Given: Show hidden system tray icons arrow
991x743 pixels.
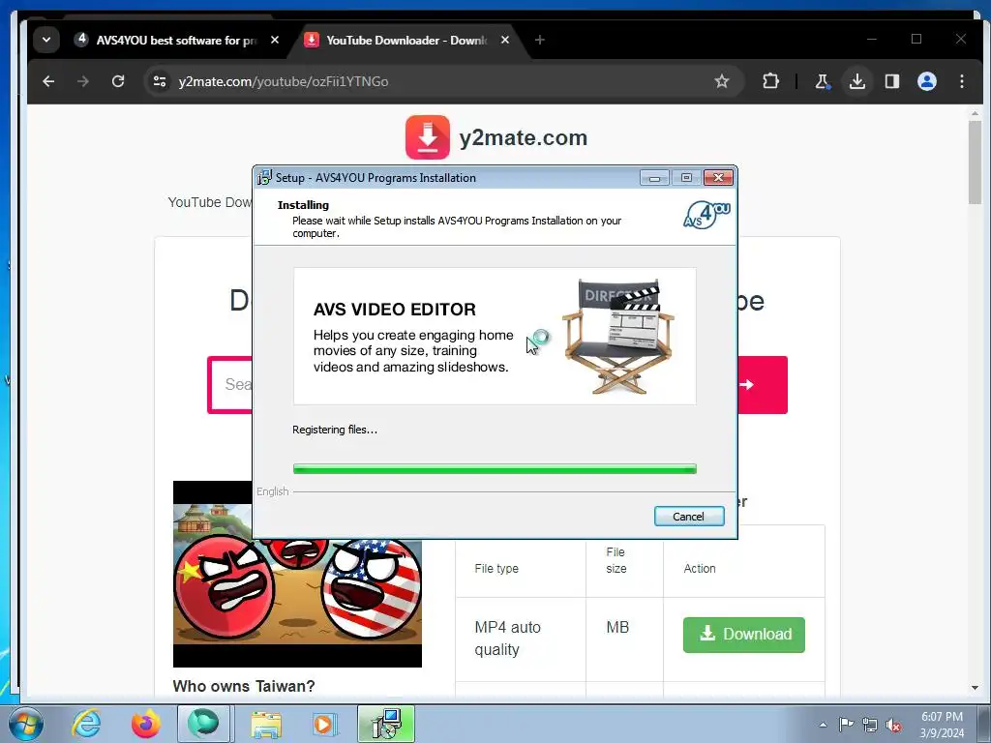Looking at the screenshot, I should click(823, 725).
